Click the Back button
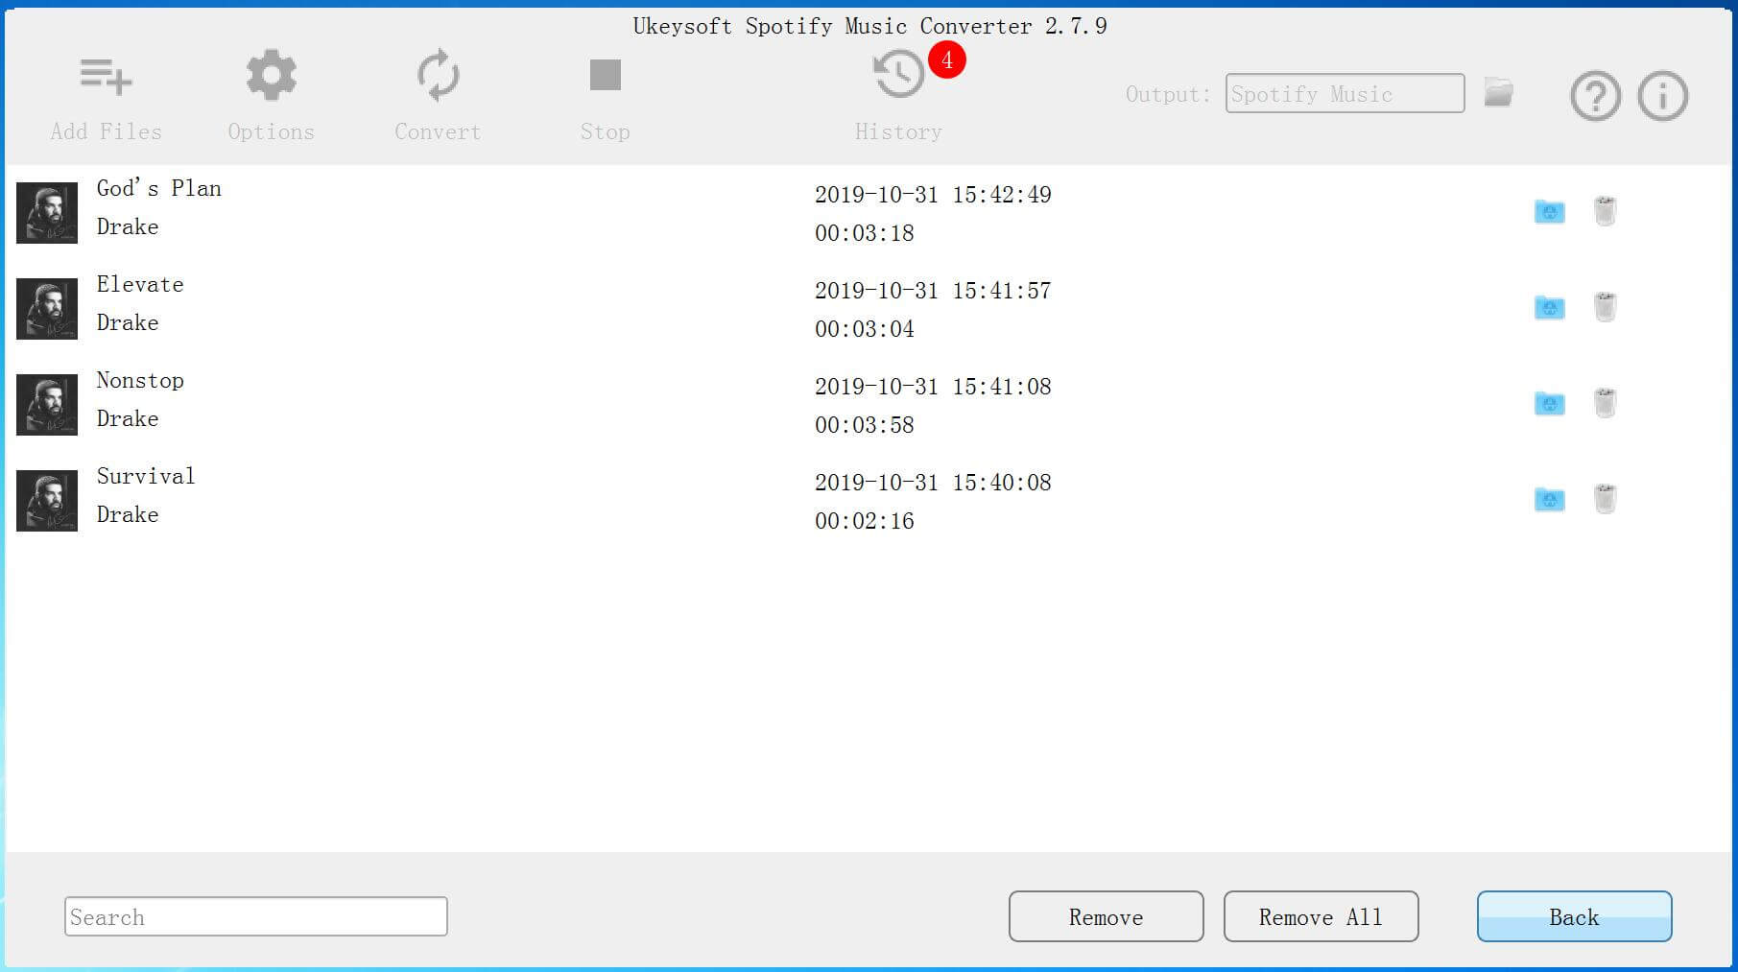Viewport: 1738px width, 972px height. point(1574,916)
